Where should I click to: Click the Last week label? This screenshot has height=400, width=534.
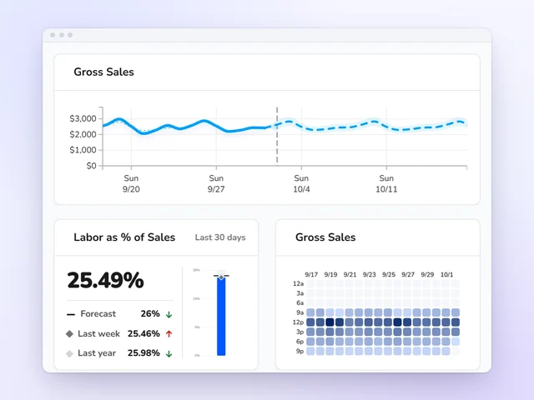(98, 333)
